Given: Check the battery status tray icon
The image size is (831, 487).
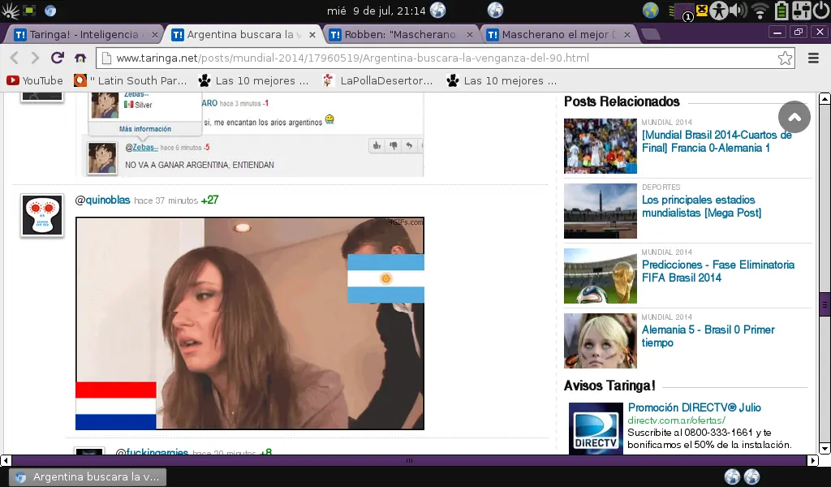Looking at the screenshot, I should pos(781,11).
